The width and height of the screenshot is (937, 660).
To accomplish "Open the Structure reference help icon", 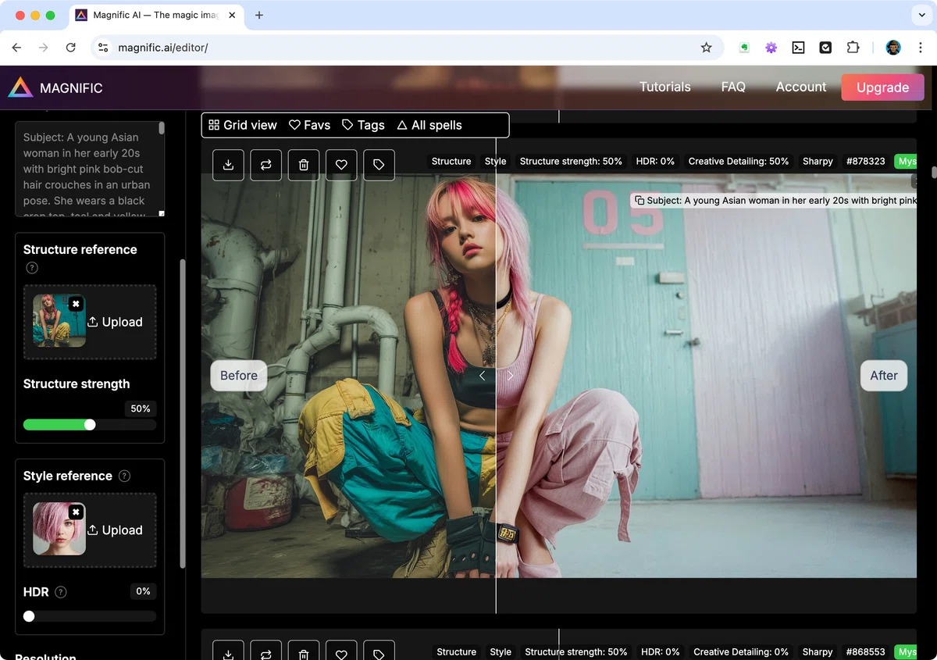I will [32, 268].
